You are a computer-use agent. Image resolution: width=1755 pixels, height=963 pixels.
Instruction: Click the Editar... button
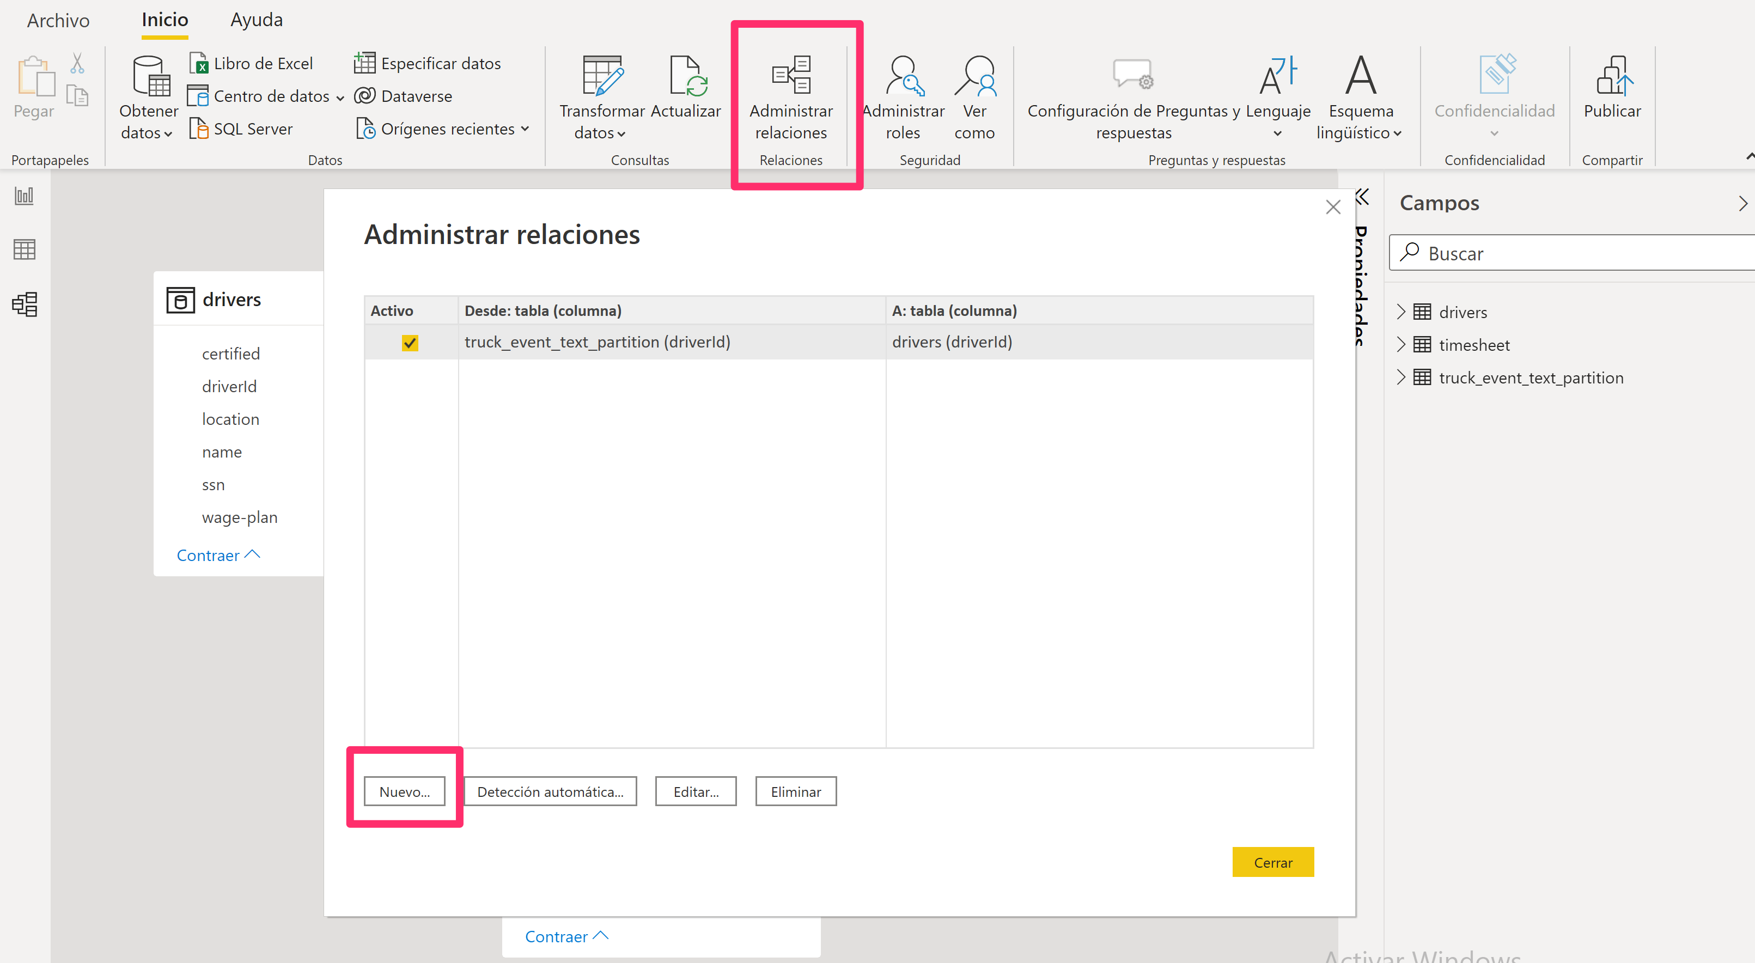pyautogui.click(x=696, y=791)
